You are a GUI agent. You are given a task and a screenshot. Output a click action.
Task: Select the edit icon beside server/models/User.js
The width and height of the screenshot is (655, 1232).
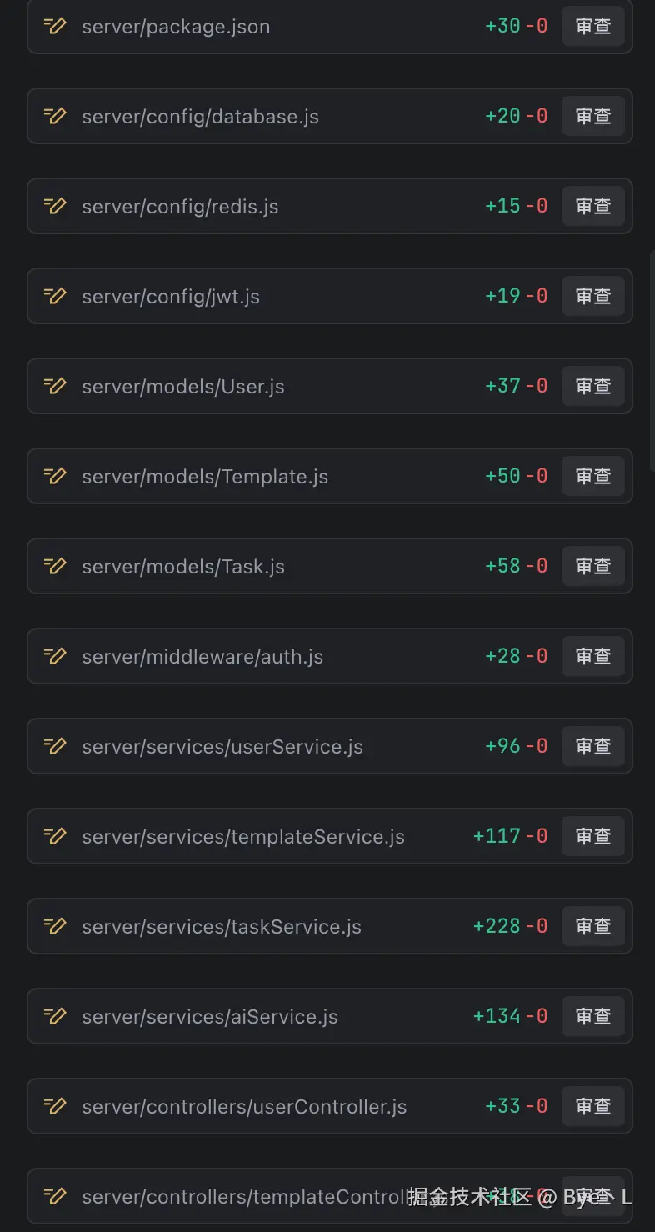55,386
